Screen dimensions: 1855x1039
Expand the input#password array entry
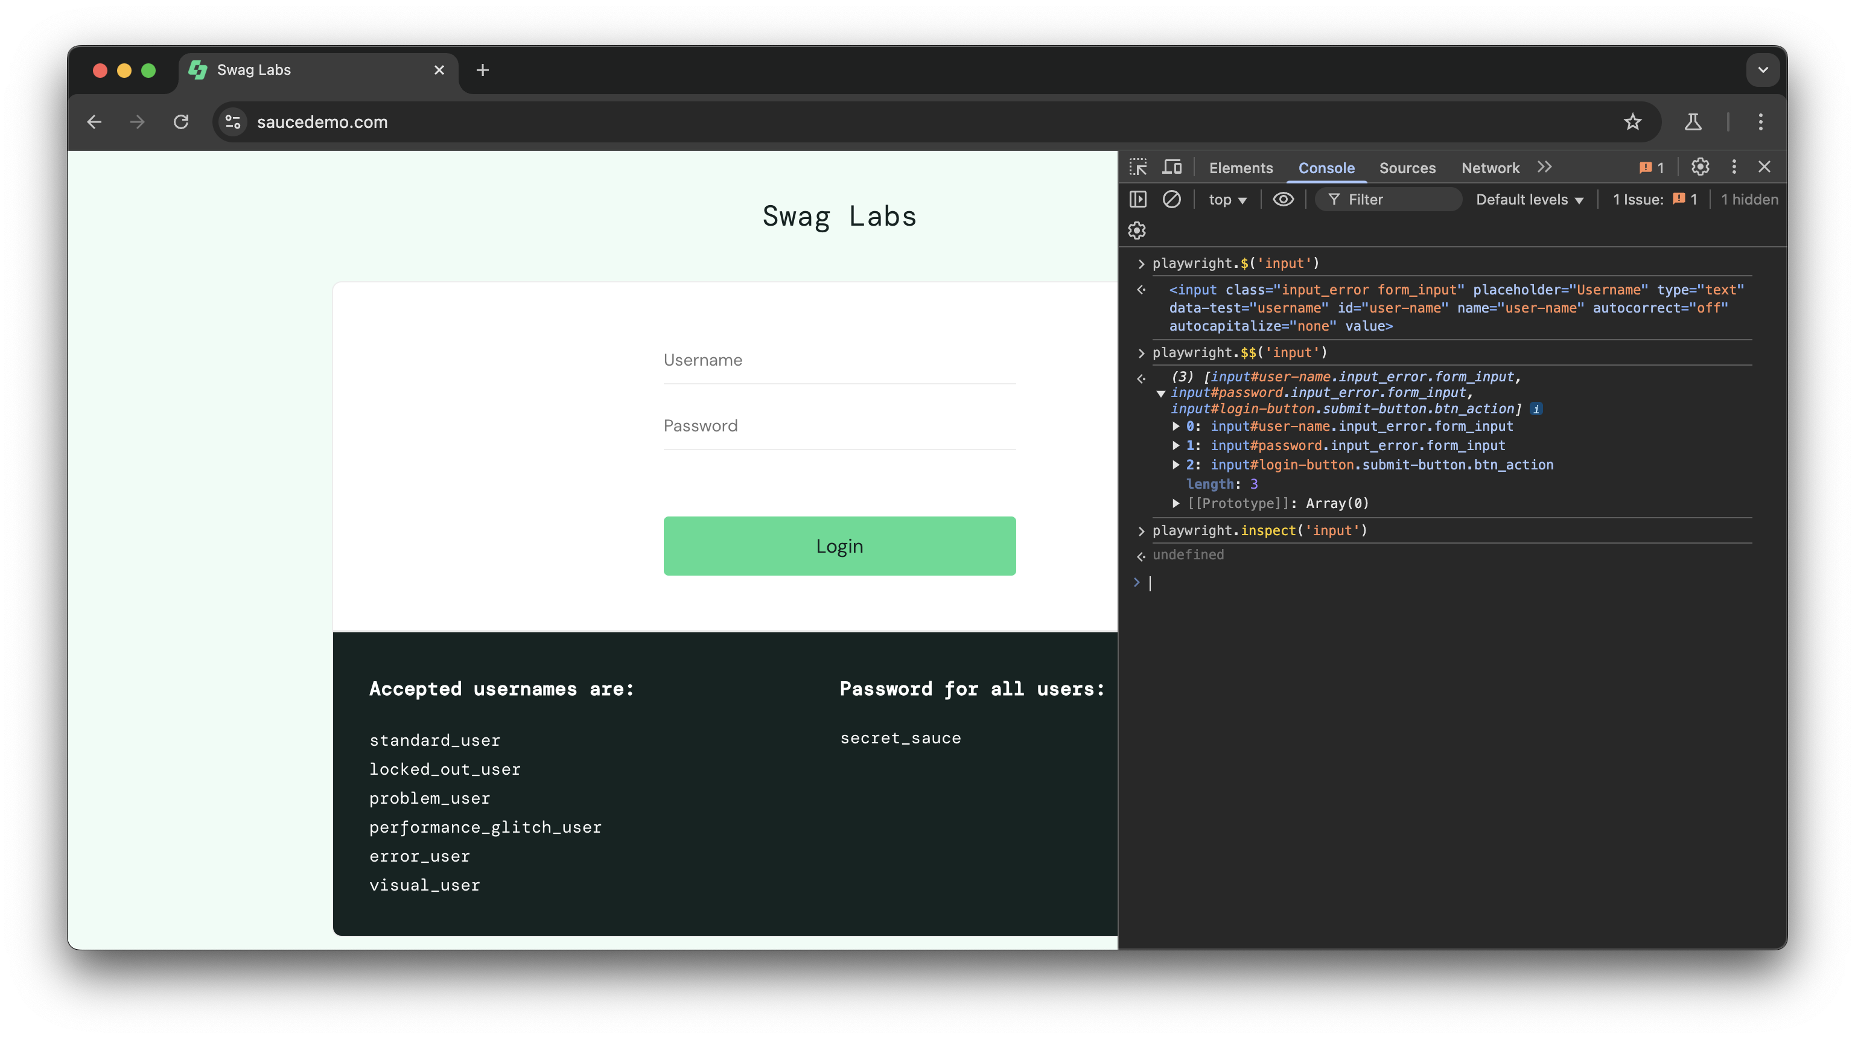click(x=1176, y=445)
